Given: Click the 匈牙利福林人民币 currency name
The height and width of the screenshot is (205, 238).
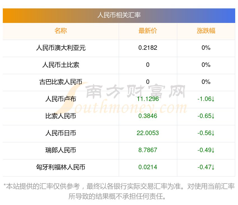Looking at the screenshot, I should coord(61,167).
